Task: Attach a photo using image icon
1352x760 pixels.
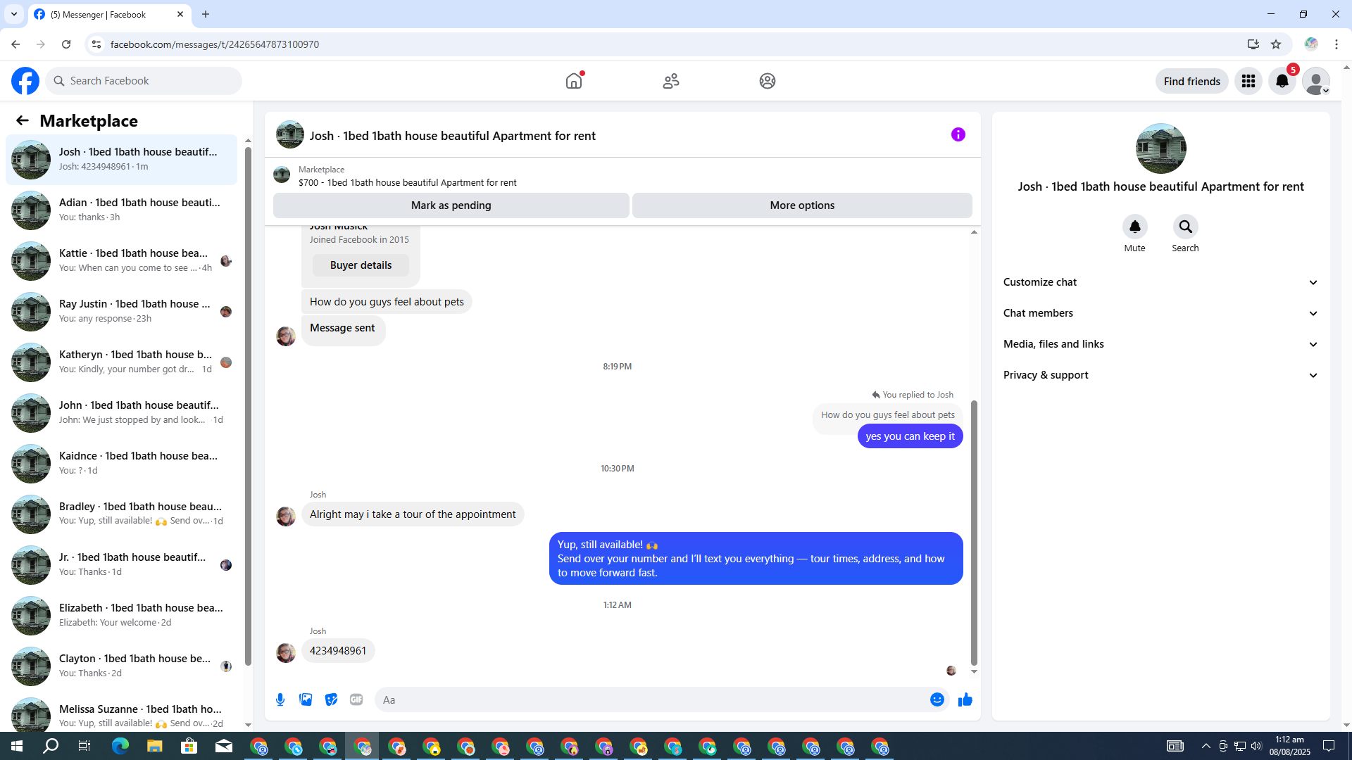Action: [306, 699]
